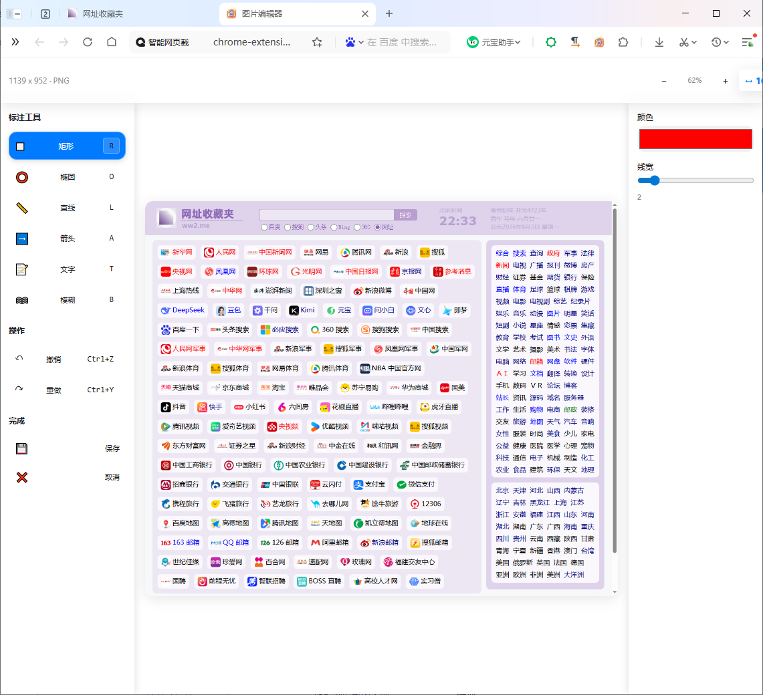This screenshot has width=763, height=695.
Task: Click the 取消 cancel label
Action: 112,477
